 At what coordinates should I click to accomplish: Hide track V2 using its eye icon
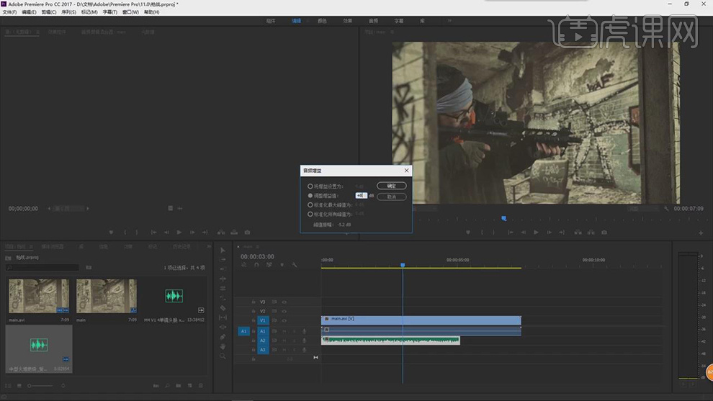(x=284, y=312)
